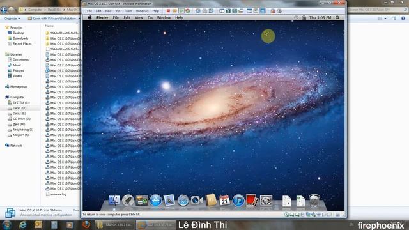Launch Internet Explorer from the taskbar
Image resolution: width=409 pixels, height=230 pixels.
click(x=23, y=225)
